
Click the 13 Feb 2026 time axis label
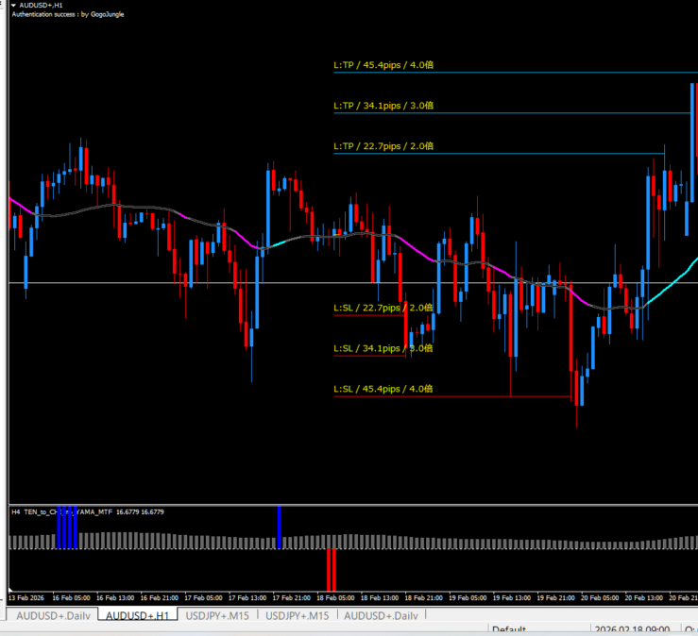pyautogui.click(x=26, y=597)
